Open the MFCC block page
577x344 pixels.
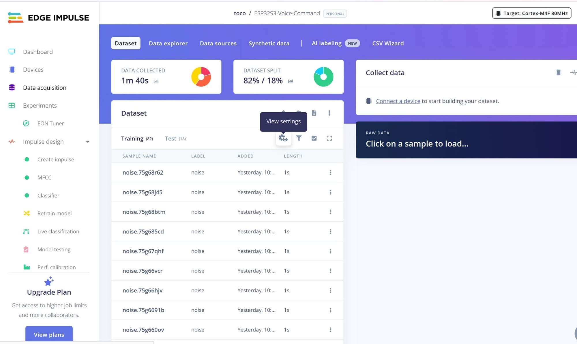click(x=44, y=177)
